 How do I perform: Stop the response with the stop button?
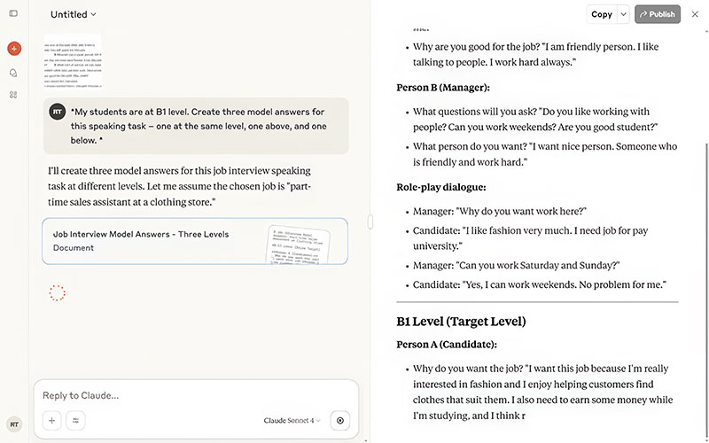(340, 420)
